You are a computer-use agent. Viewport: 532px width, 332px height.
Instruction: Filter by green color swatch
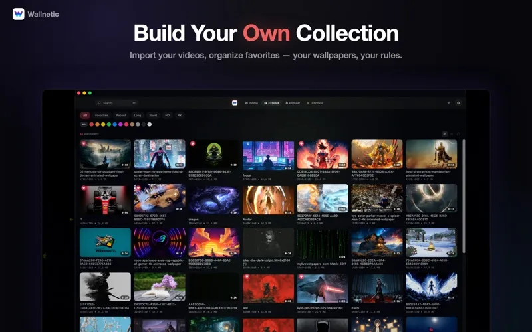(x=109, y=124)
